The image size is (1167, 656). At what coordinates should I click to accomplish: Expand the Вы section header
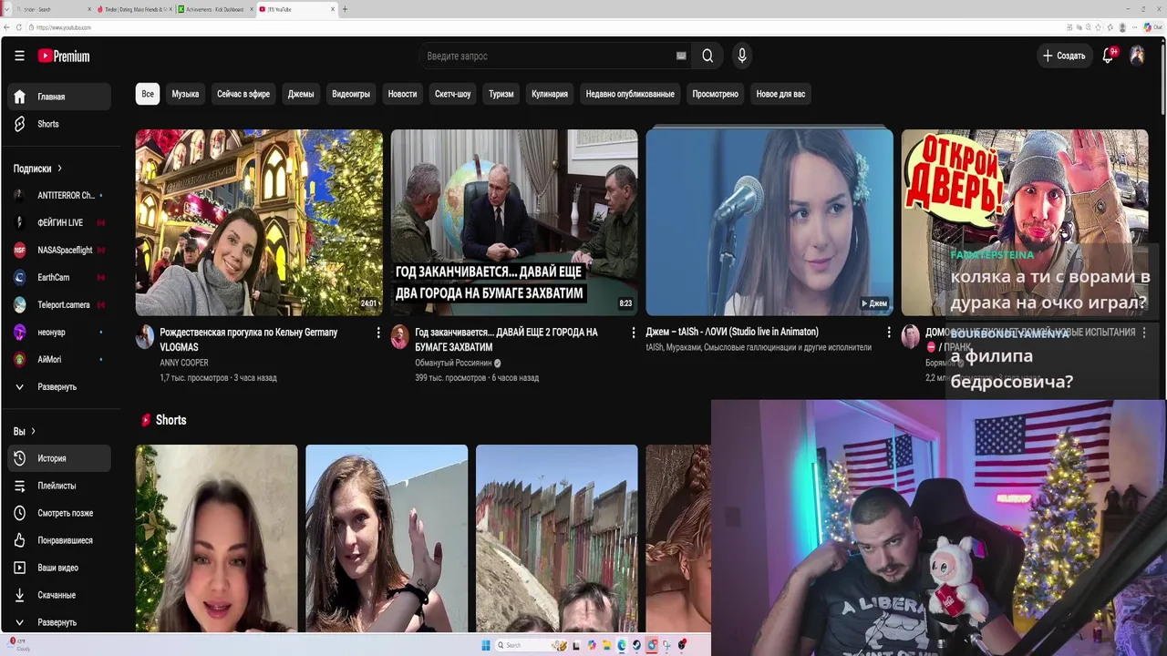point(25,431)
